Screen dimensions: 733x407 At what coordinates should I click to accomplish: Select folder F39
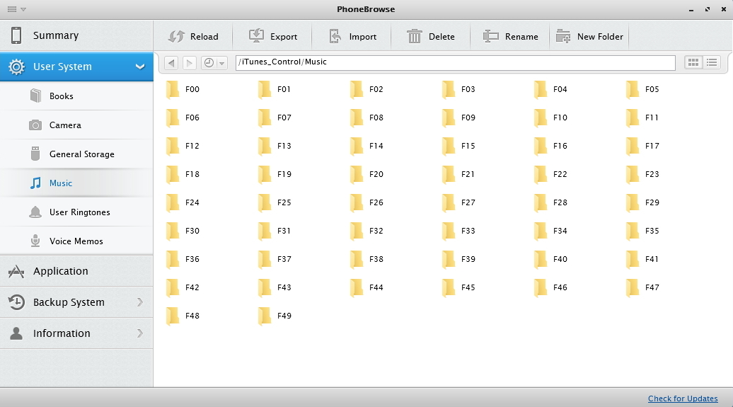point(458,258)
